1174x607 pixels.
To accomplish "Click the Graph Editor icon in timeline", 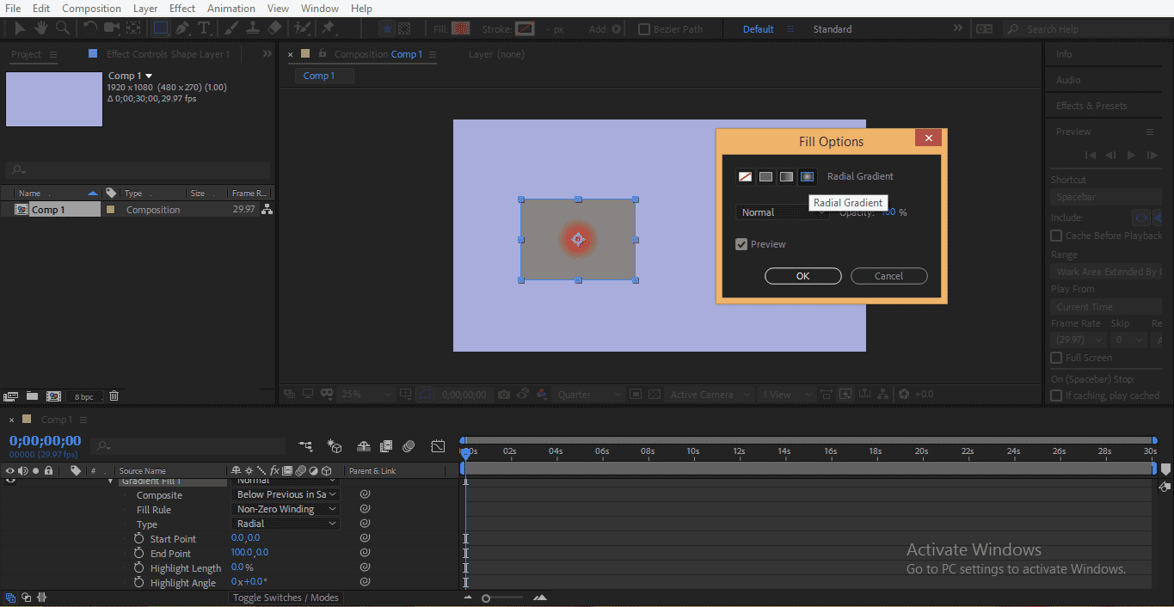I will coord(438,446).
